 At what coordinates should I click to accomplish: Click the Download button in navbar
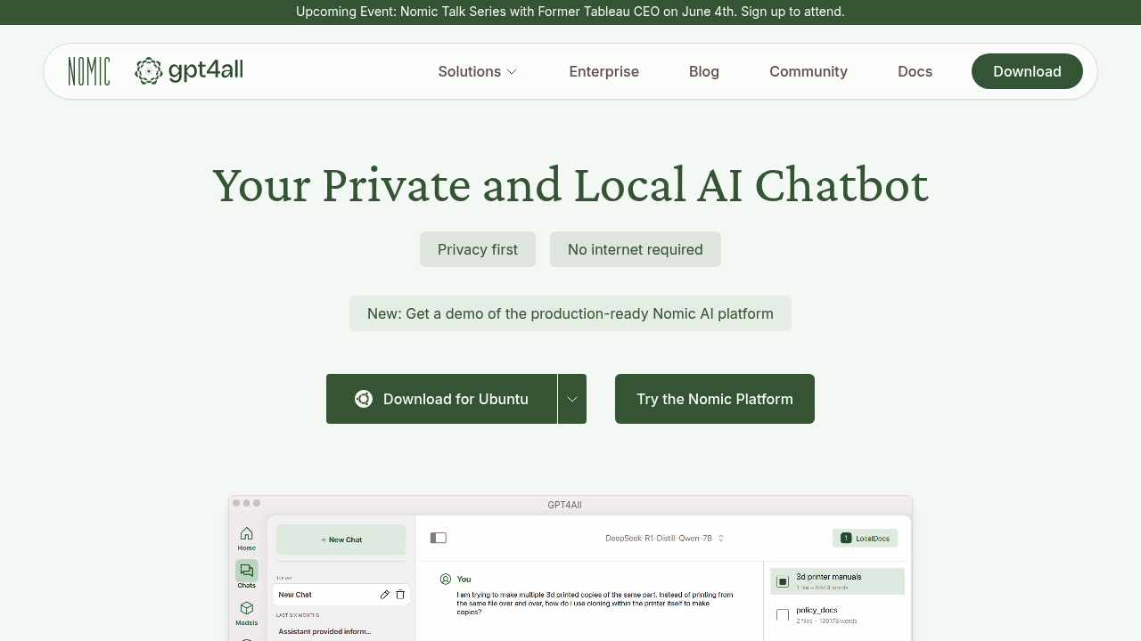tap(1027, 71)
